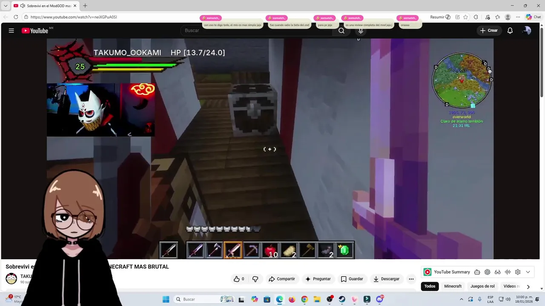Close the Sobrevivi en el ModGOD tab
545x306 pixels.
click(x=75, y=6)
